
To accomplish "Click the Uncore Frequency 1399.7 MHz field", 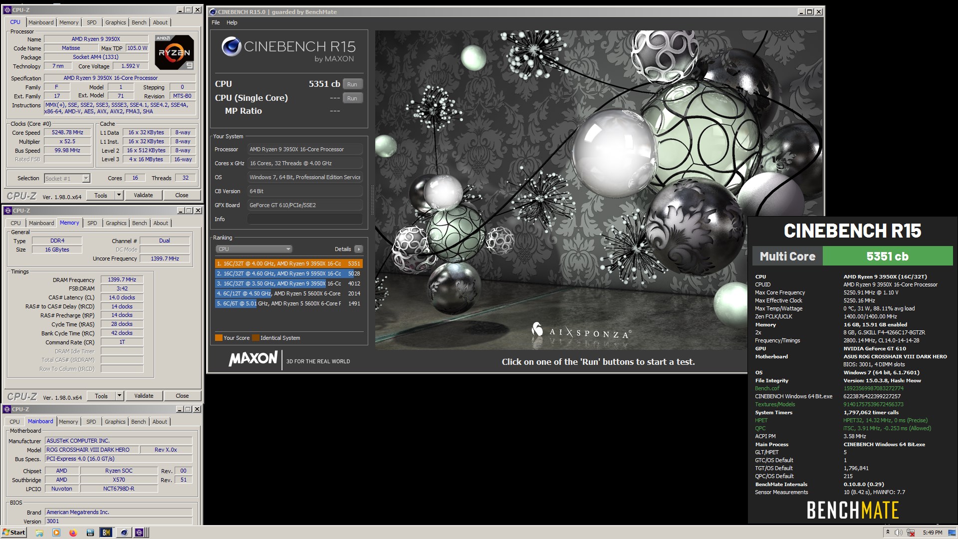I will click(x=165, y=259).
